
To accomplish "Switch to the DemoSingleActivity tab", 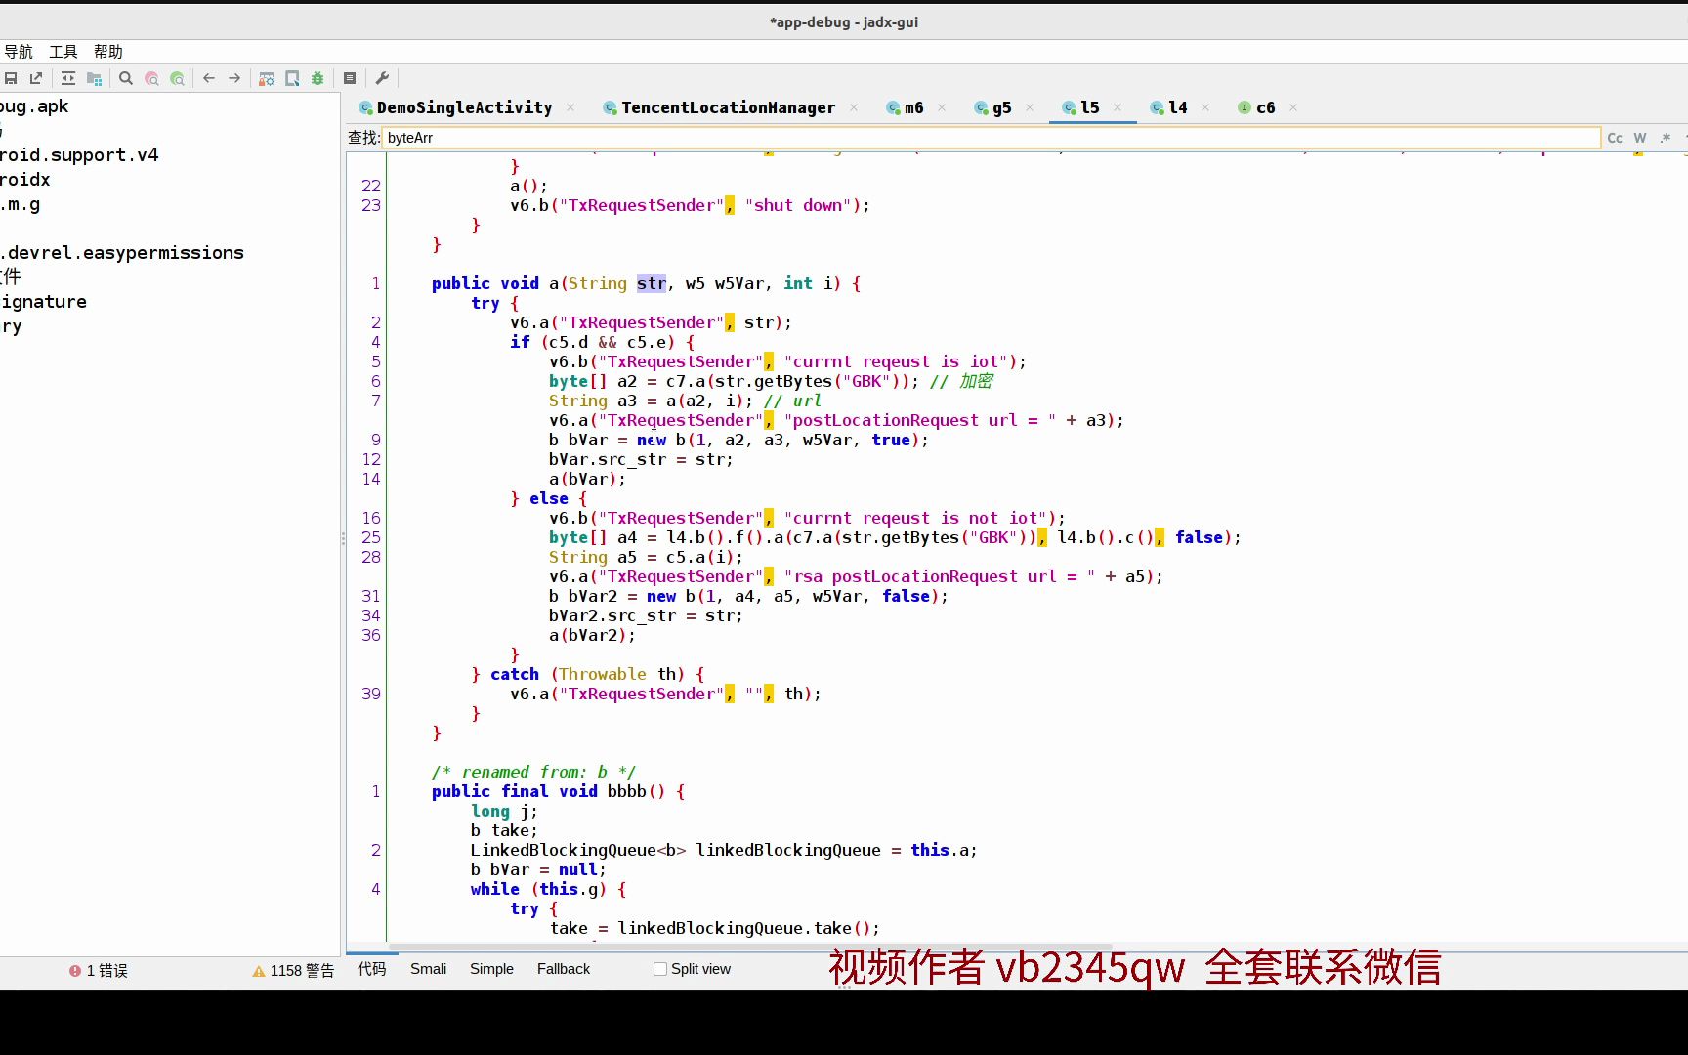I will [x=464, y=107].
